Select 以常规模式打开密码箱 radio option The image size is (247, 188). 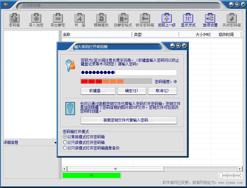65,137
